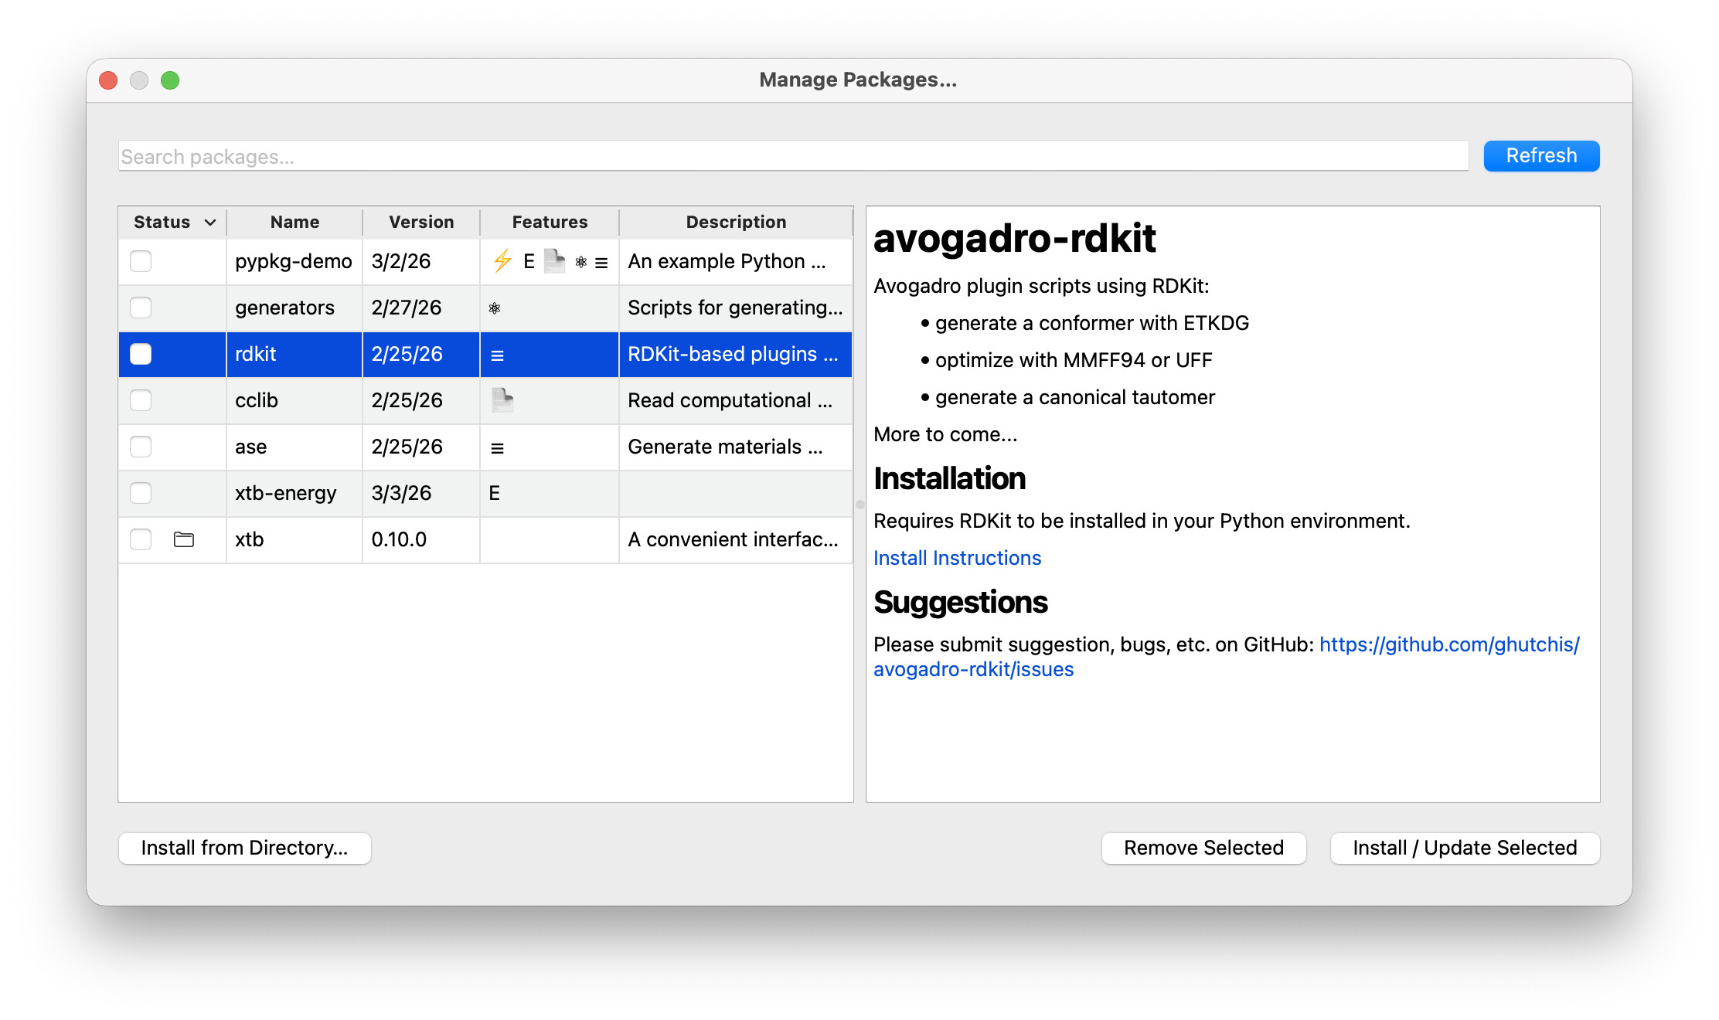1719x1020 pixels.
Task: Click the Description column header
Action: [x=735, y=223]
